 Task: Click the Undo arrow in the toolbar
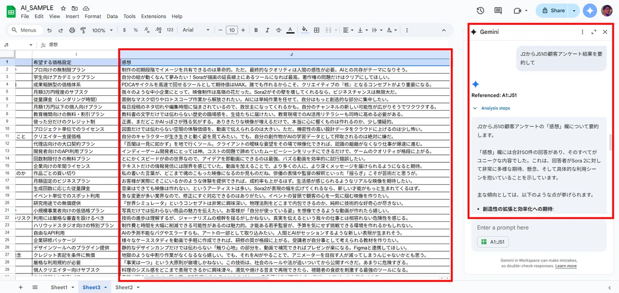click(48, 30)
